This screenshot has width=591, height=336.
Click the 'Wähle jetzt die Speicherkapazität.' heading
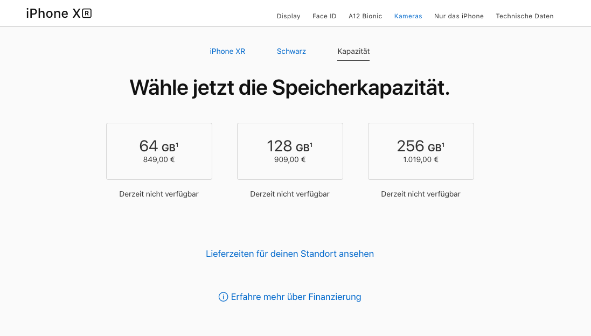(x=290, y=88)
